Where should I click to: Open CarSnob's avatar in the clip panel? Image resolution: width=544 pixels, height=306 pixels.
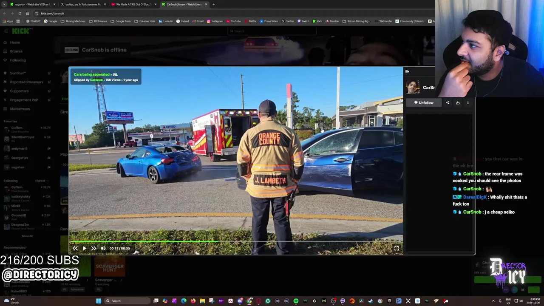pyautogui.click(x=413, y=87)
